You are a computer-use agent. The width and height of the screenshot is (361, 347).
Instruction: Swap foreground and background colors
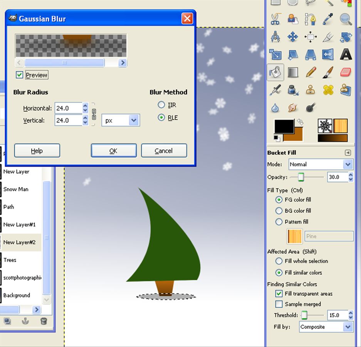click(x=300, y=122)
